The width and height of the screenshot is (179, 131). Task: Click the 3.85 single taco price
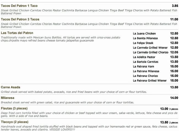point(175,6)
